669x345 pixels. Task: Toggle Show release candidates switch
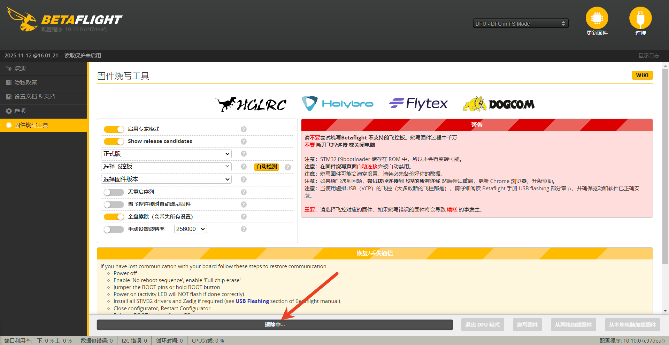pos(114,142)
